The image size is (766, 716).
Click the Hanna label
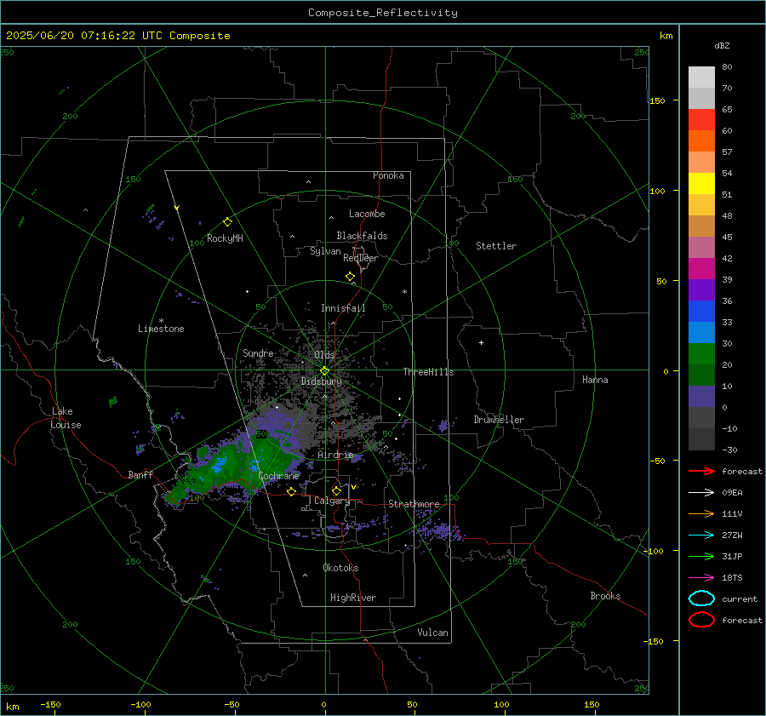[x=595, y=380]
